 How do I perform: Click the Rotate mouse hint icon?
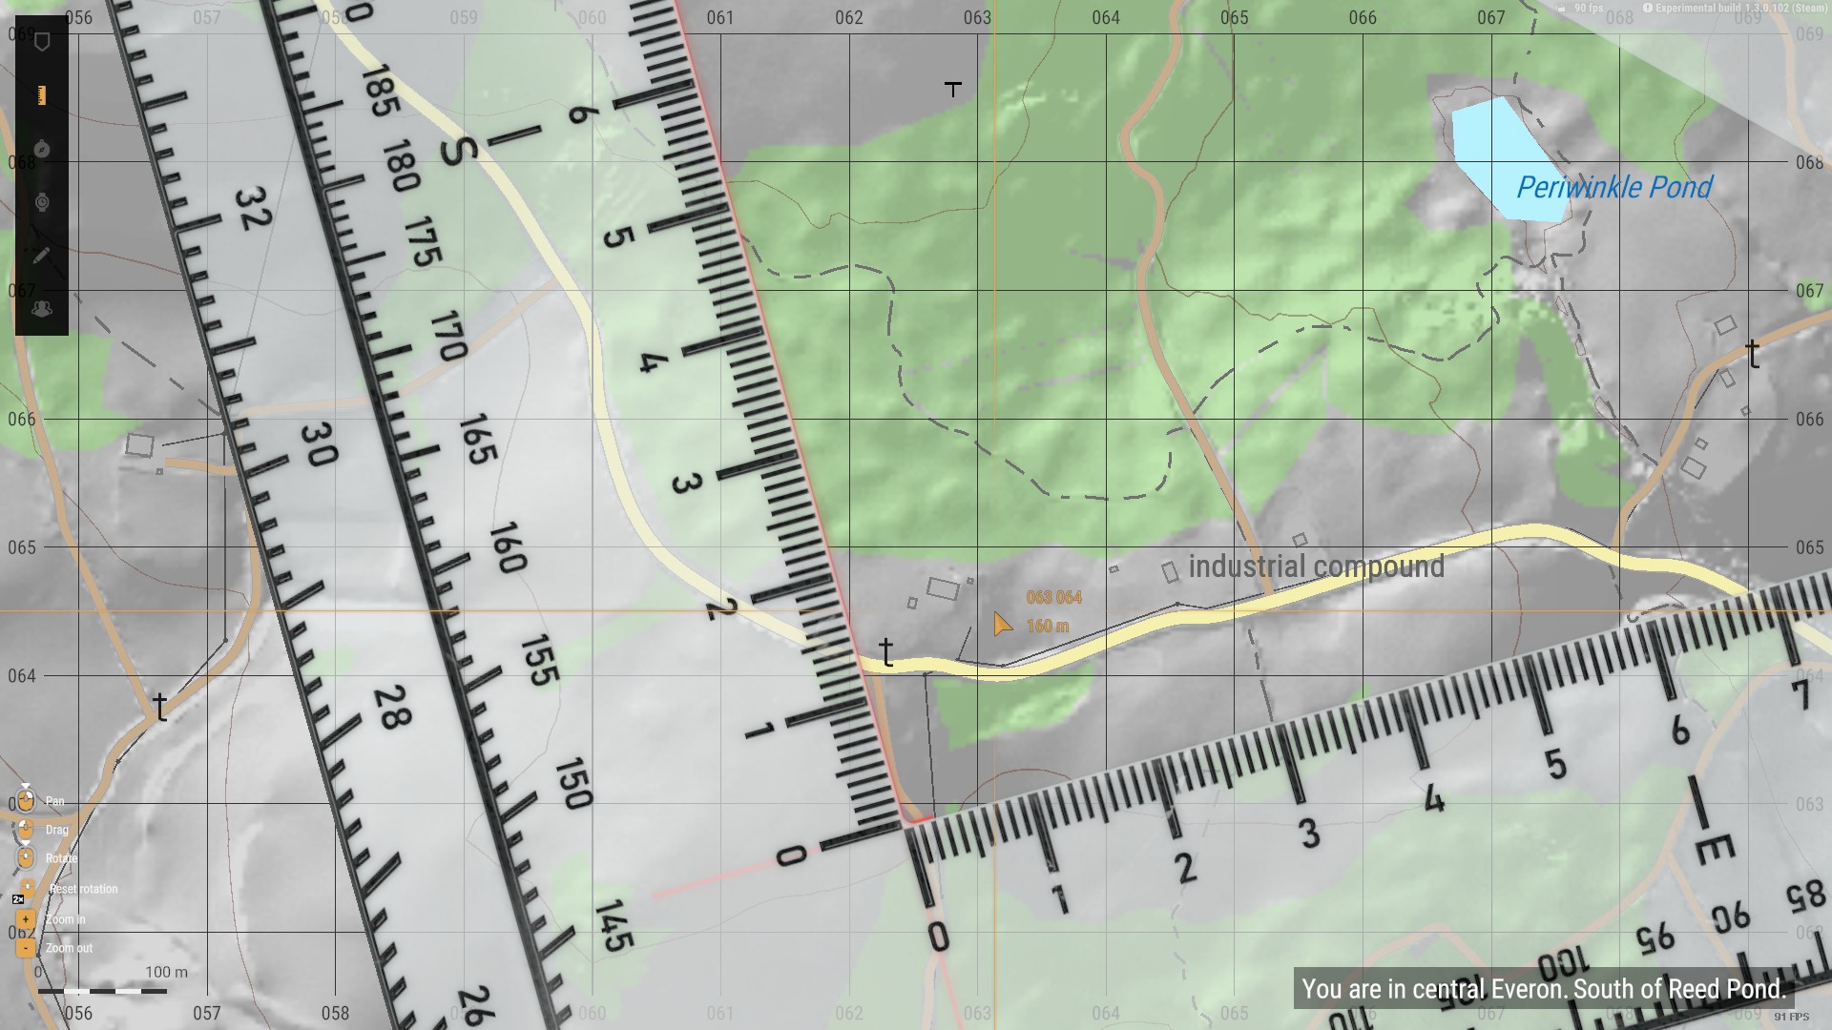[x=26, y=857]
